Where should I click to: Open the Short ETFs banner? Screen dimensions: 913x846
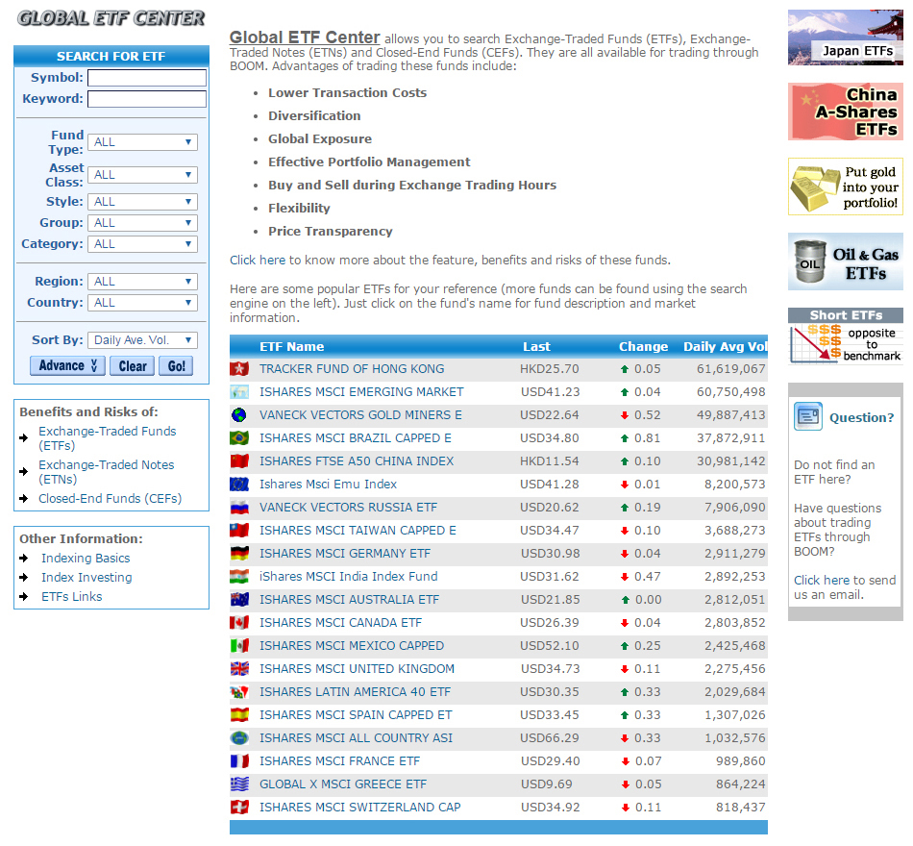(x=846, y=336)
